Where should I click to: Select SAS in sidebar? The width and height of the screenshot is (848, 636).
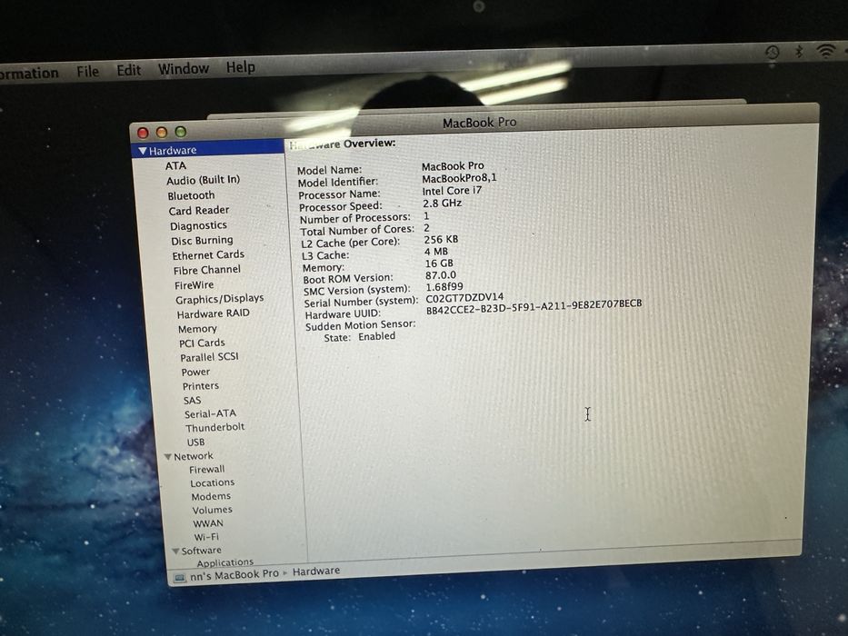coord(192,400)
